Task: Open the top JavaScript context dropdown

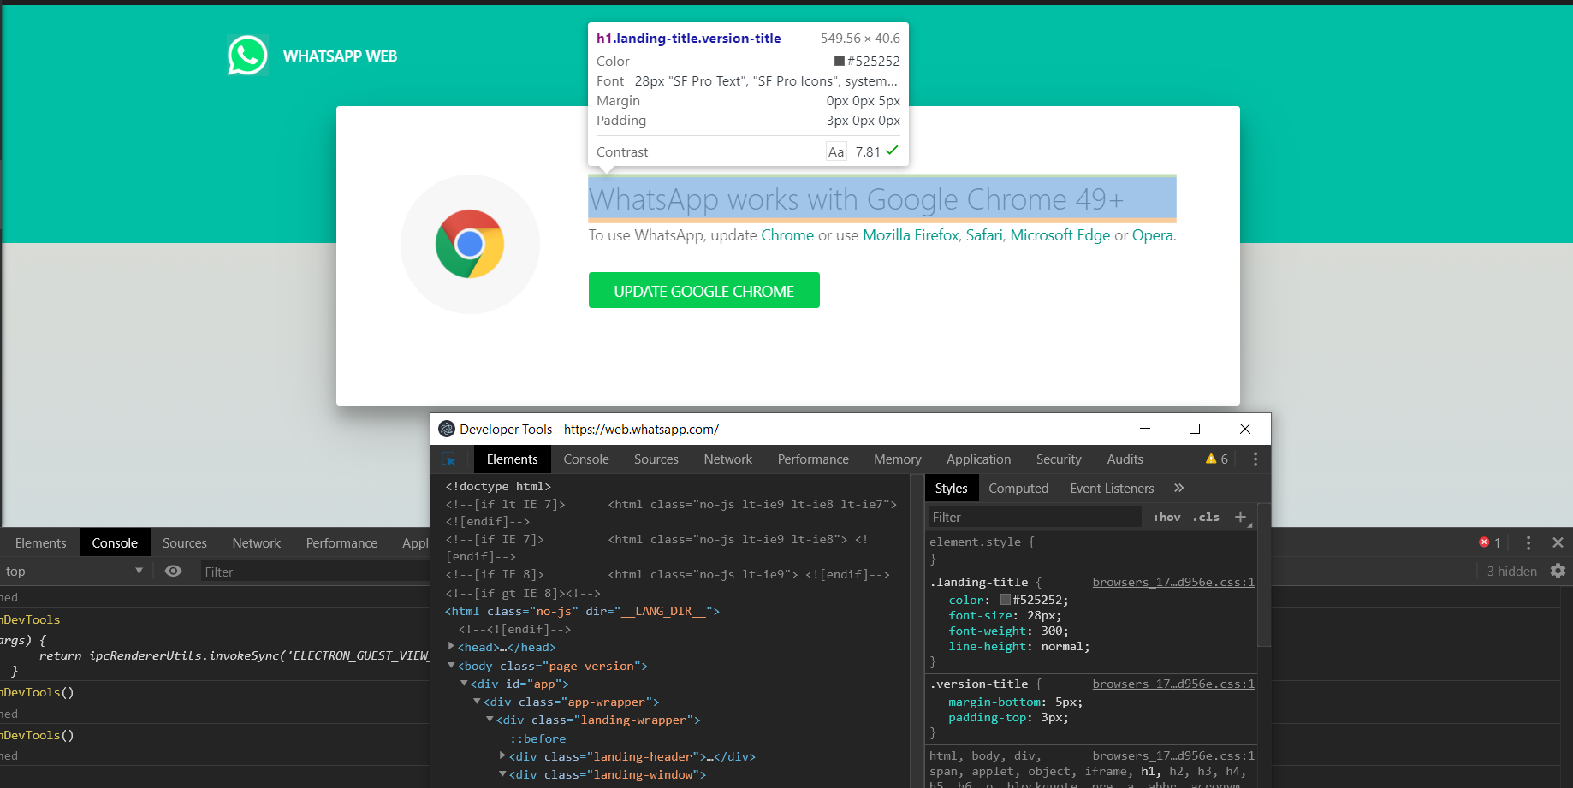Action: click(74, 572)
